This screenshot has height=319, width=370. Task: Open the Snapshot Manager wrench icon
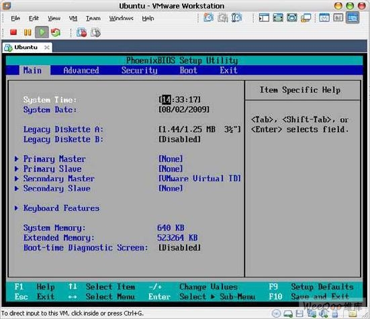(236, 17)
